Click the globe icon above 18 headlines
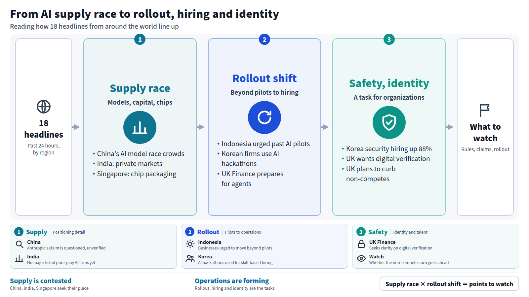 44,107
